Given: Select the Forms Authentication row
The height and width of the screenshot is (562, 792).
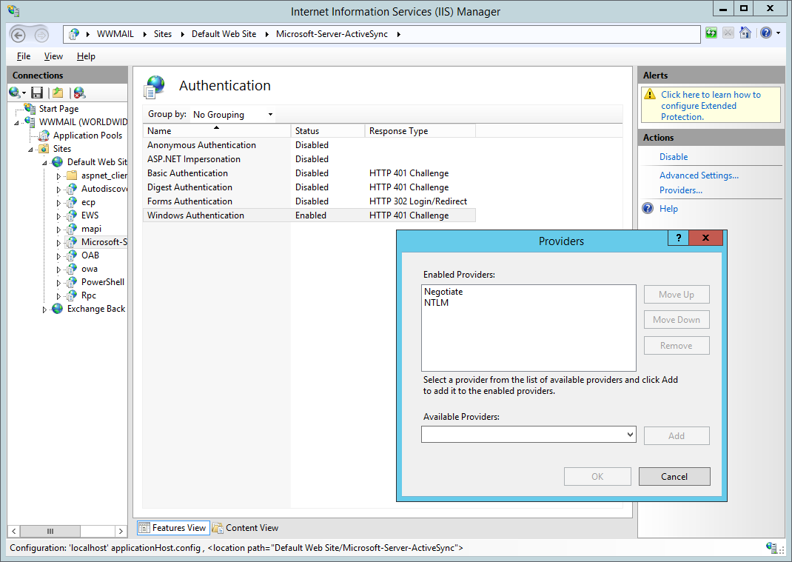Looking at the screenshot, I should pyautogui.click(x=309, y=201).
